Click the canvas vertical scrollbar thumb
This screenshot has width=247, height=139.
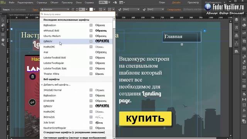pyautogui.click(x=230, y=35)
